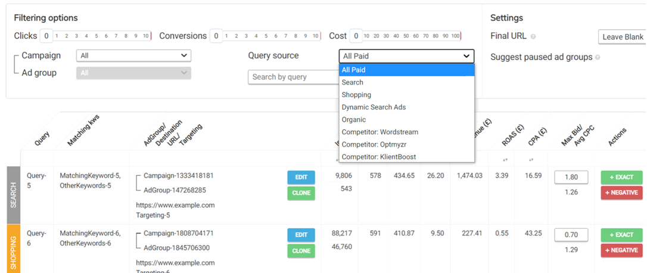Viewport: 647px width, 273px height.
Task: Click value 50 on the Cost slider
Action: pyautogui.click(x=406, y=36)
